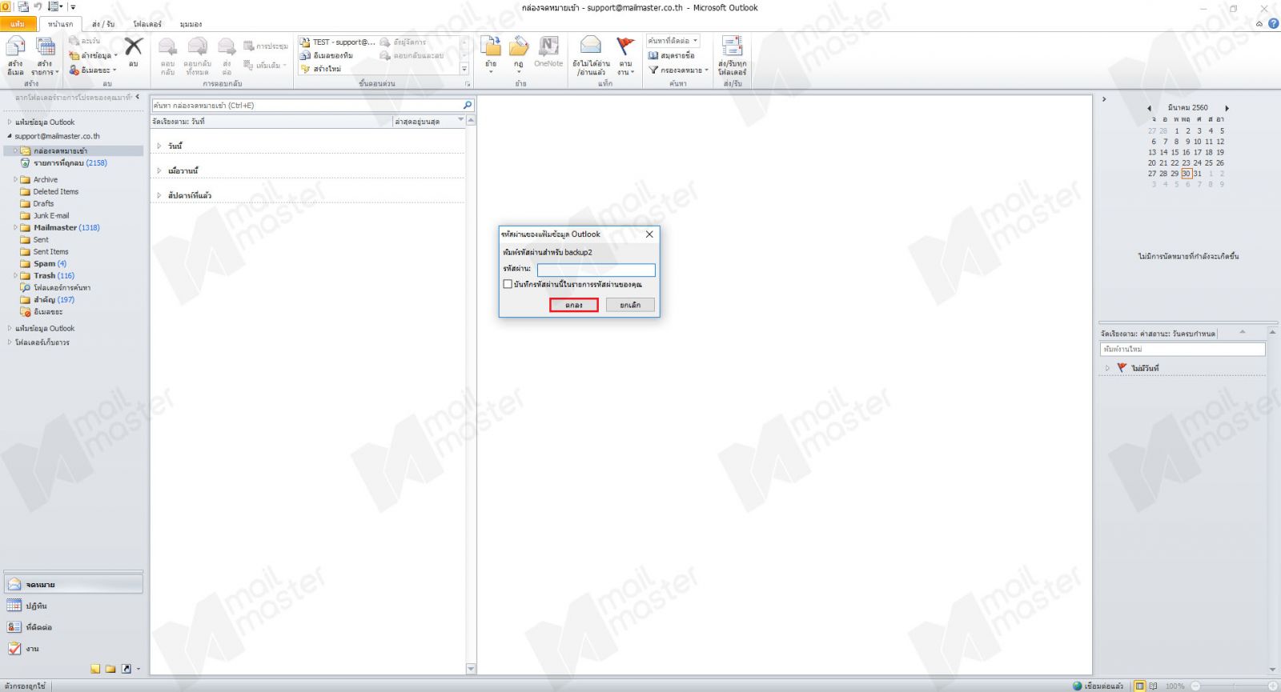Open Filter E-mail (กรองจดหมาย) dropdown
The image size is (1281, 692).
tap(678, 70)
